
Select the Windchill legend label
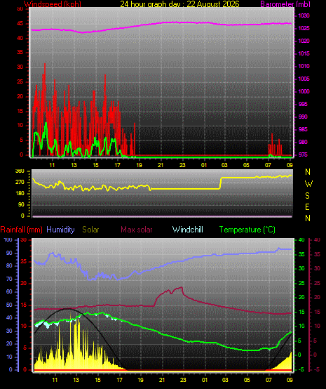[187, 230]
